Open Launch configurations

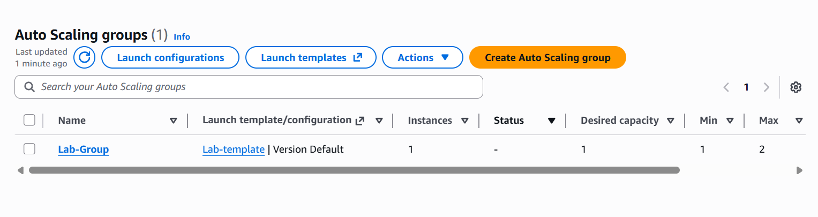[x=170, y=57]
